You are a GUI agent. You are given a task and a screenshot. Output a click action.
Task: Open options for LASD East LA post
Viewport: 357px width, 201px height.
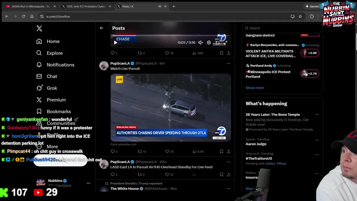pyautogui.click(x=229, y=162)
